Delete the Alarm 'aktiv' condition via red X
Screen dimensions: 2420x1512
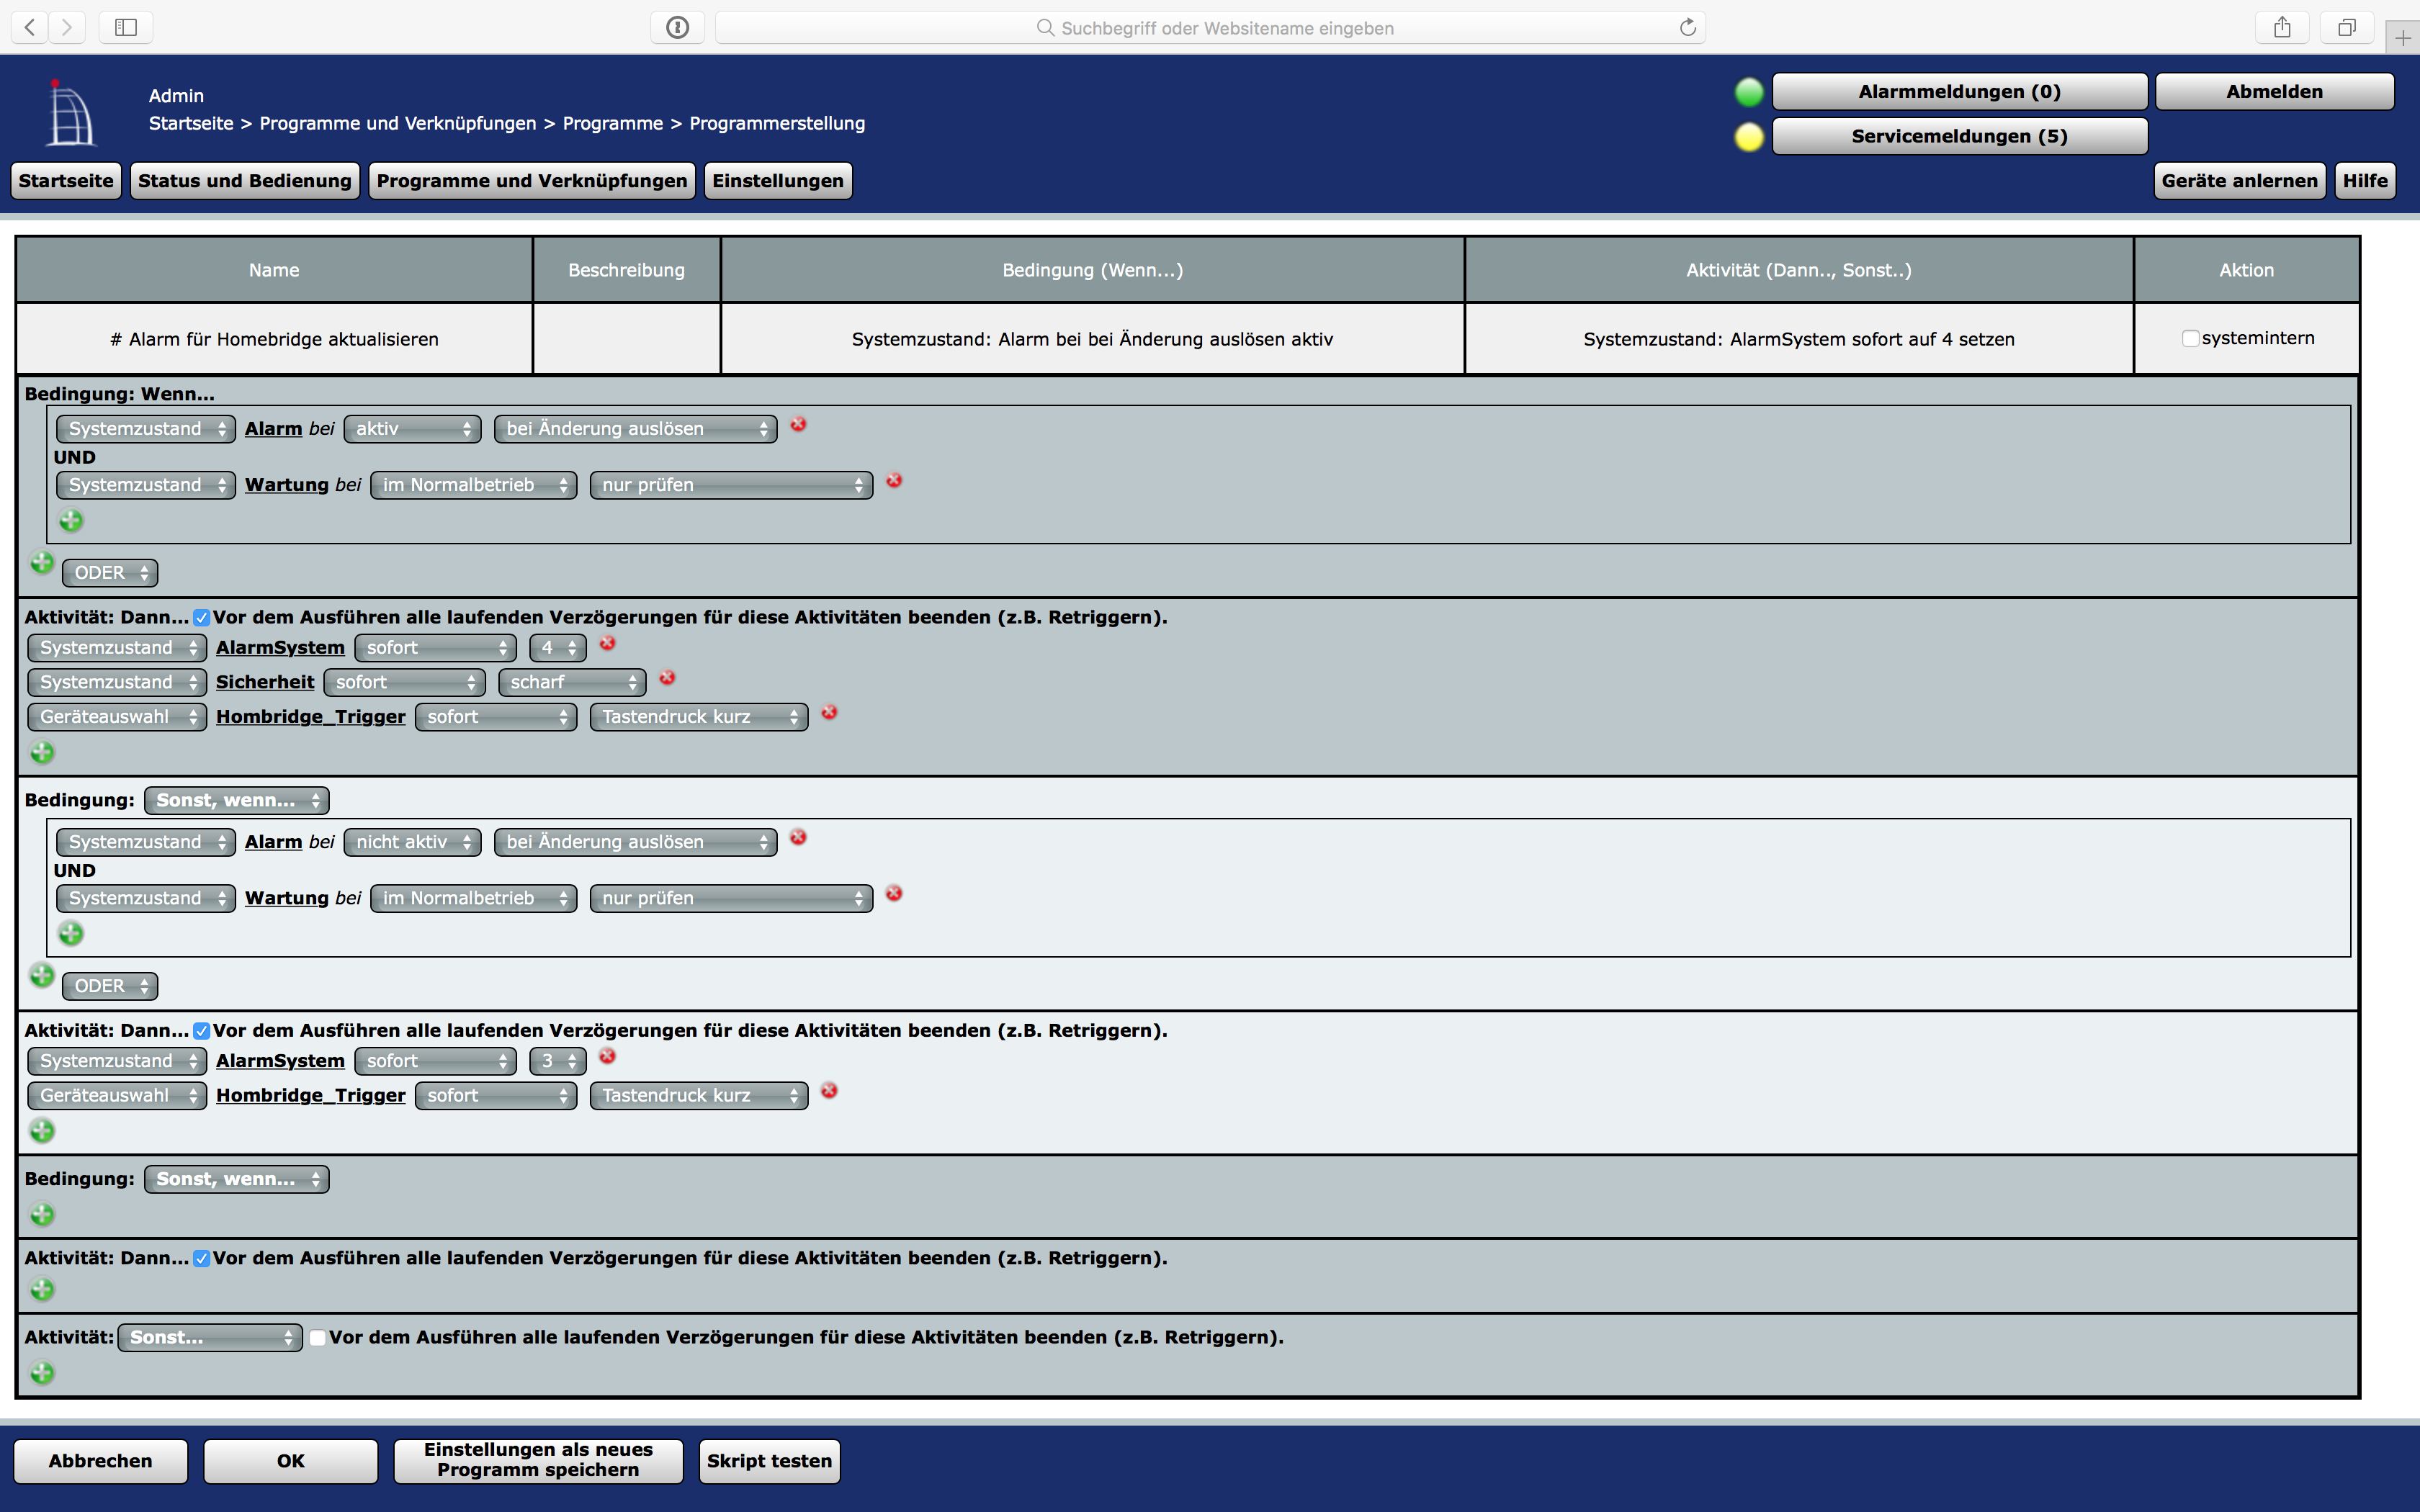click(x=799, y=425)
